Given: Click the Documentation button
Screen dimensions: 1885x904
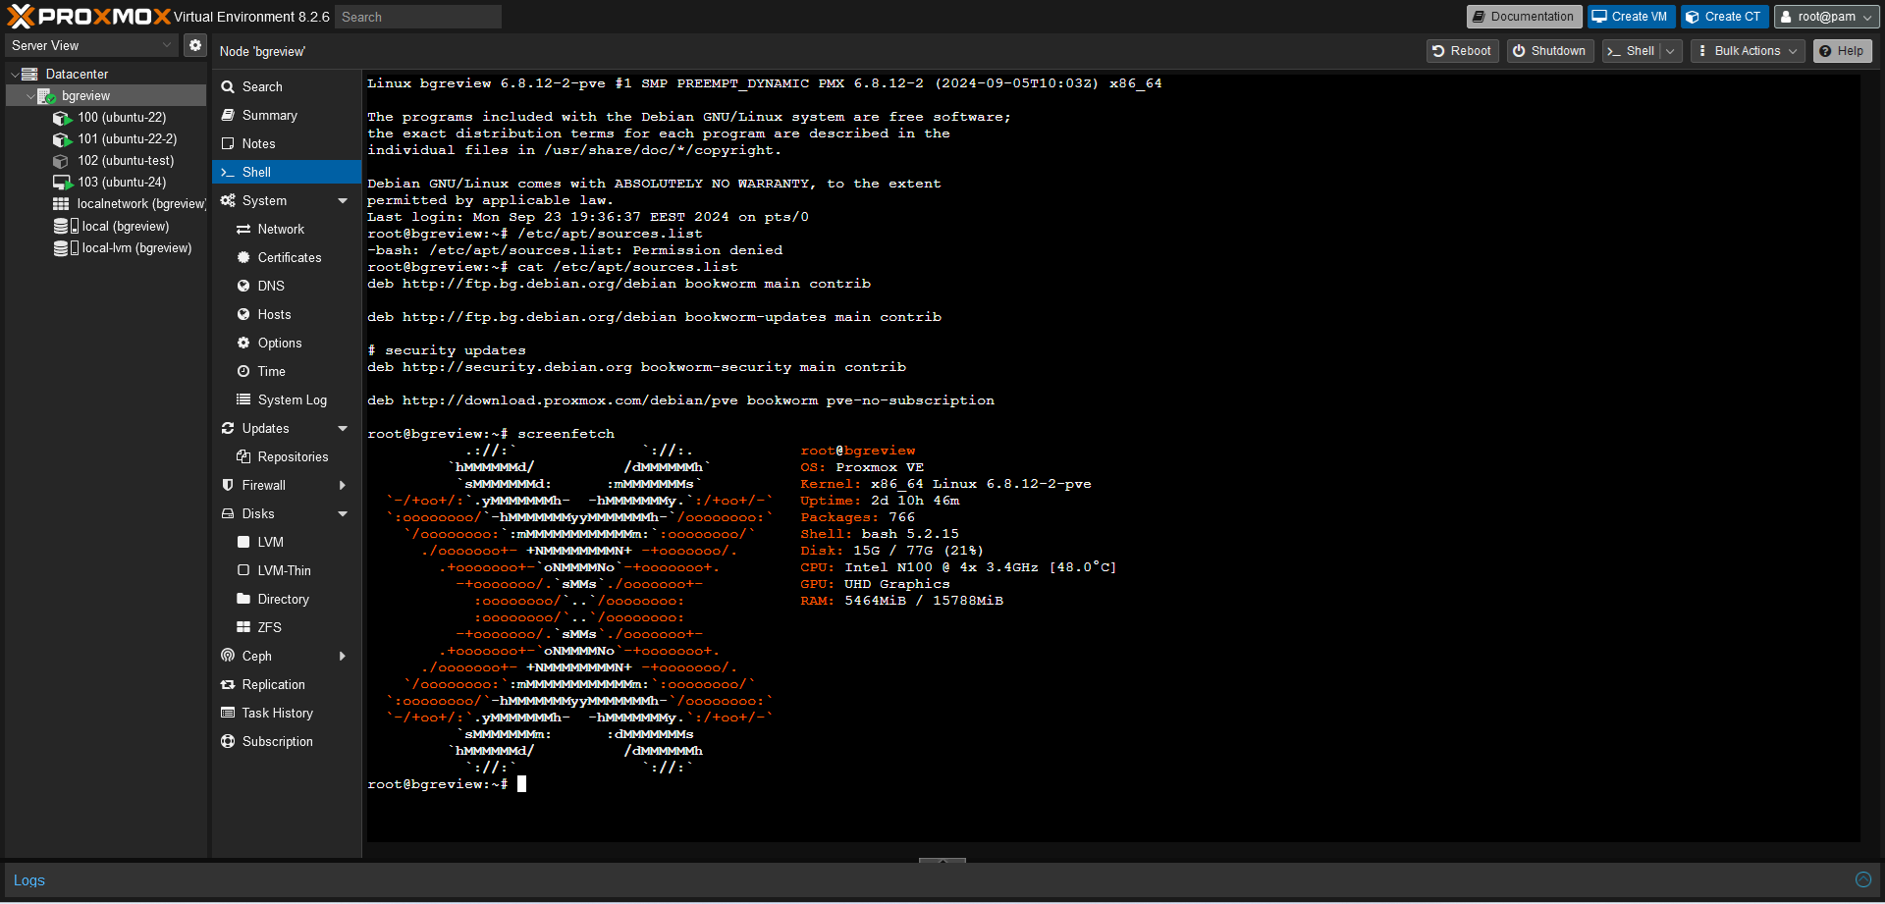Looking at the screenshot, I should click(1524, 17).
